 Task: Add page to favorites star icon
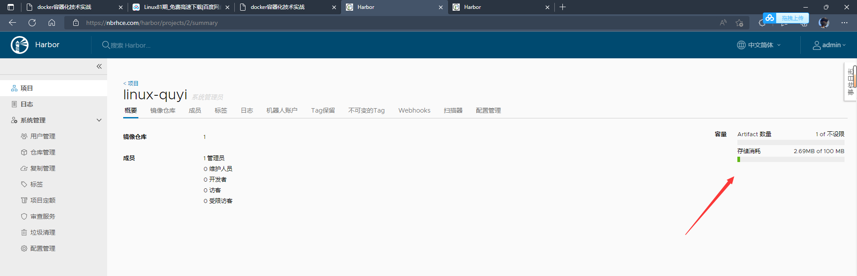tap(740, 23)
